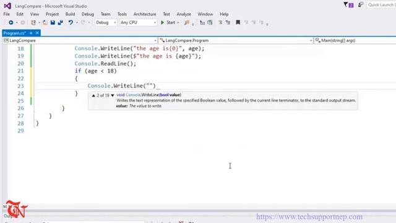Viewport: 396px width, 223px height.
Task: Click the feedback icon beside Quick Launch
Action: (x=361, y=5)
